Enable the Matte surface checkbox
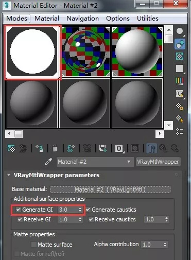The width and height of the screenshot is (191, 260). (x=33, y=245)
